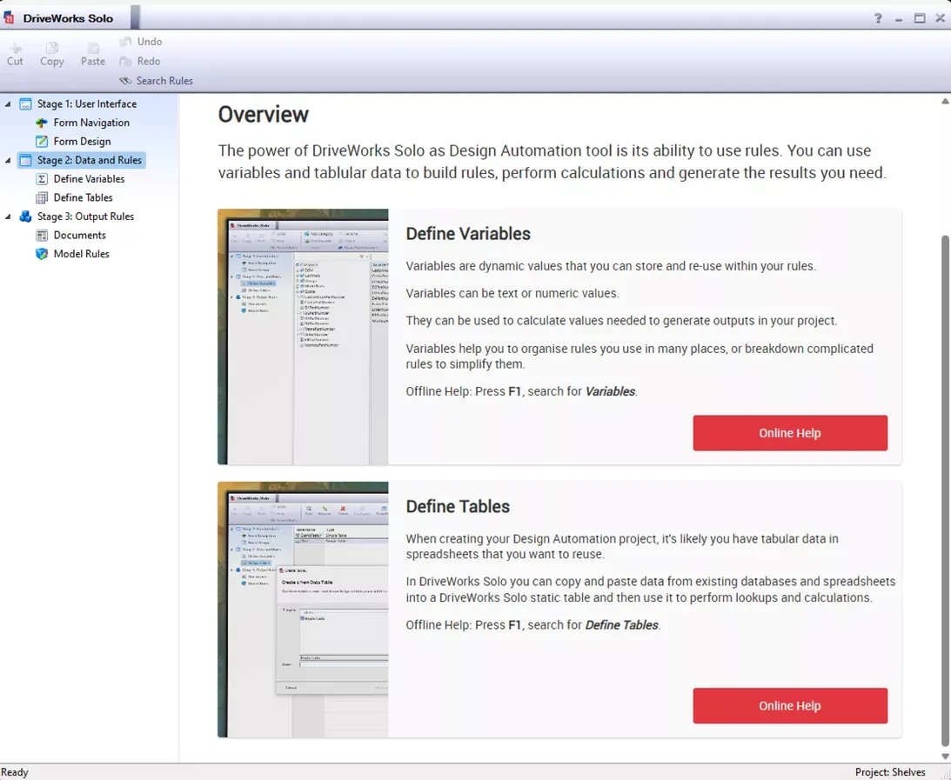Image resolution: width=951 pixels, height=780 pixels.
Task: Click the Redo text label
Action: (x=149, y=61)
